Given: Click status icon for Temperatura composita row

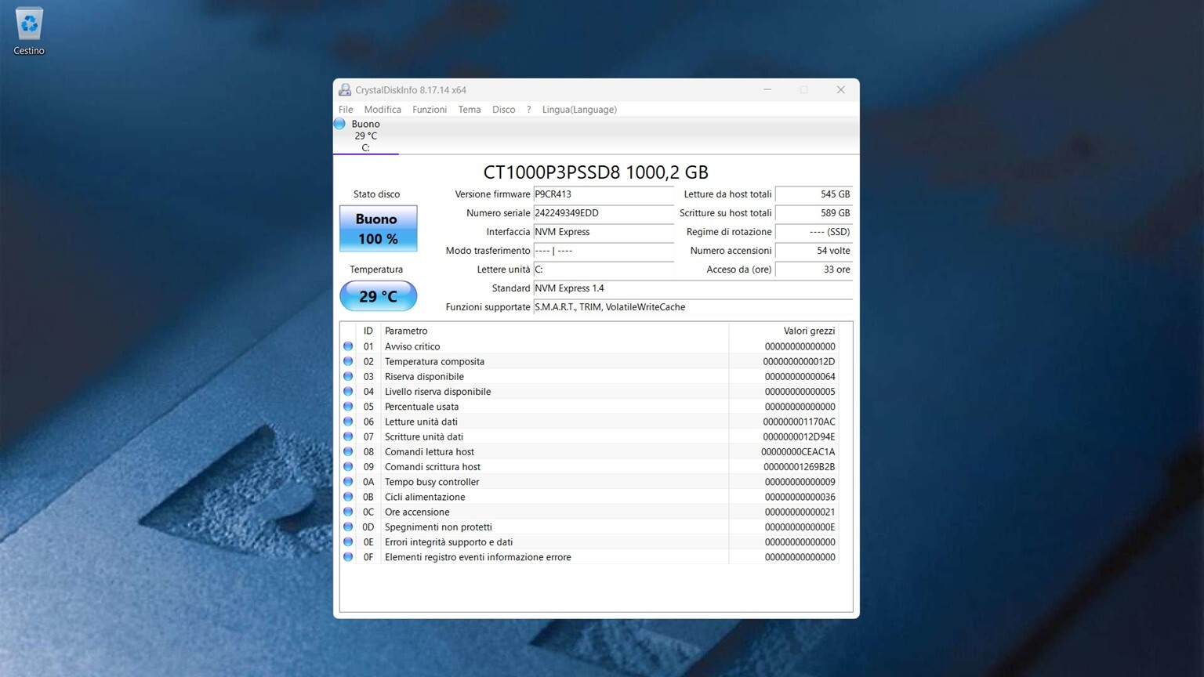Looking at the screenshot, I should 348,361.
